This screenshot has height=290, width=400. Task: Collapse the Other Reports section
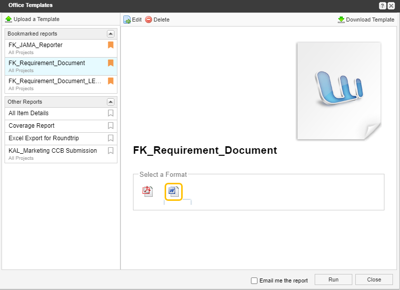tap(110, 102)
